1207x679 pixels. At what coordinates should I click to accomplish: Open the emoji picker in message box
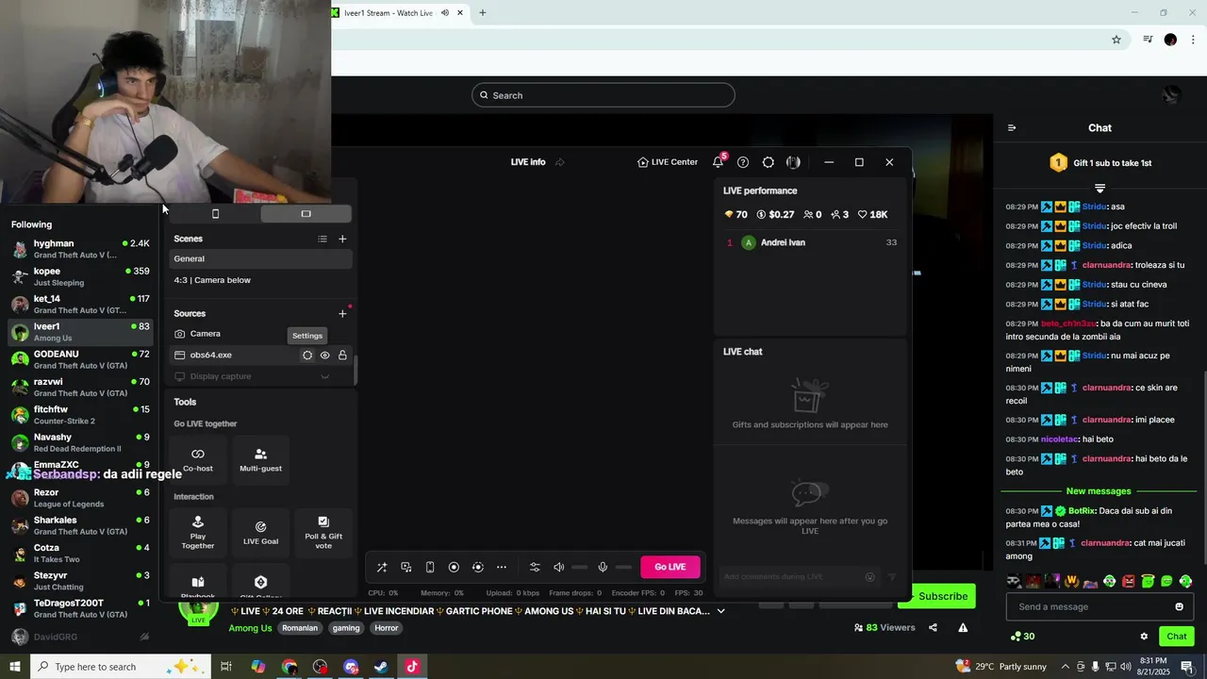click(1179, 606)
